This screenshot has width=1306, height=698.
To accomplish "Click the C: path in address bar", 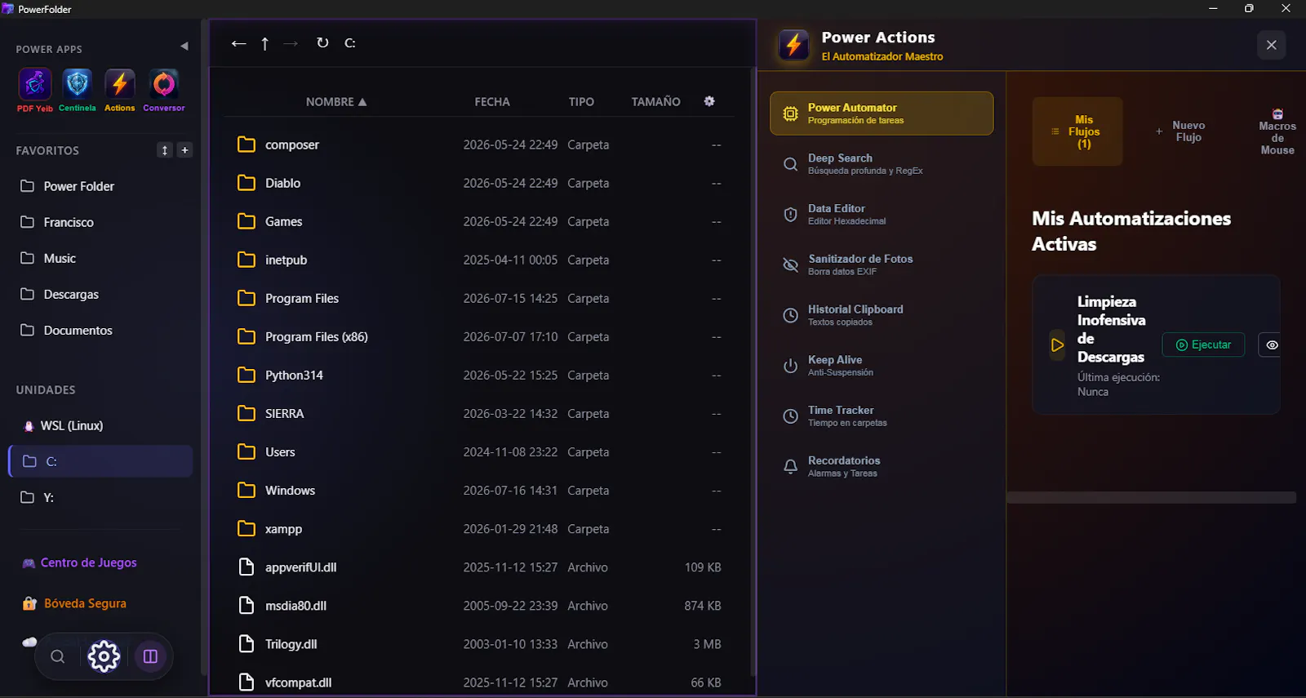I will coord(350,43).
